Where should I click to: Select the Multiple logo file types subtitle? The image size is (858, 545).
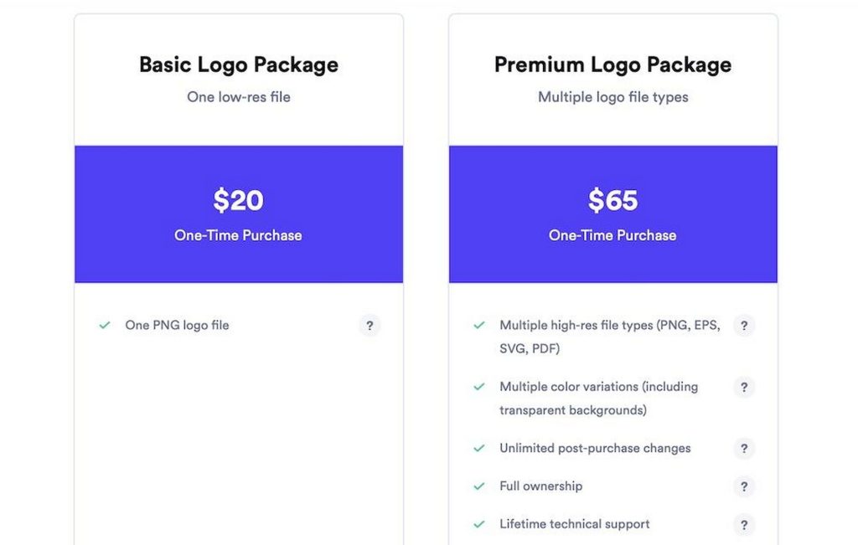(612, 97)
